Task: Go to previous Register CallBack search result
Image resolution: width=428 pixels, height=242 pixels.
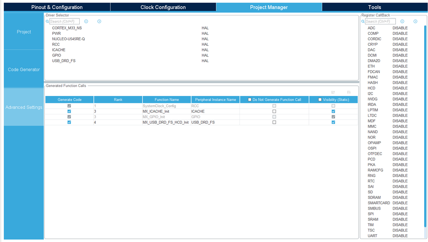Action: point(402,21)
